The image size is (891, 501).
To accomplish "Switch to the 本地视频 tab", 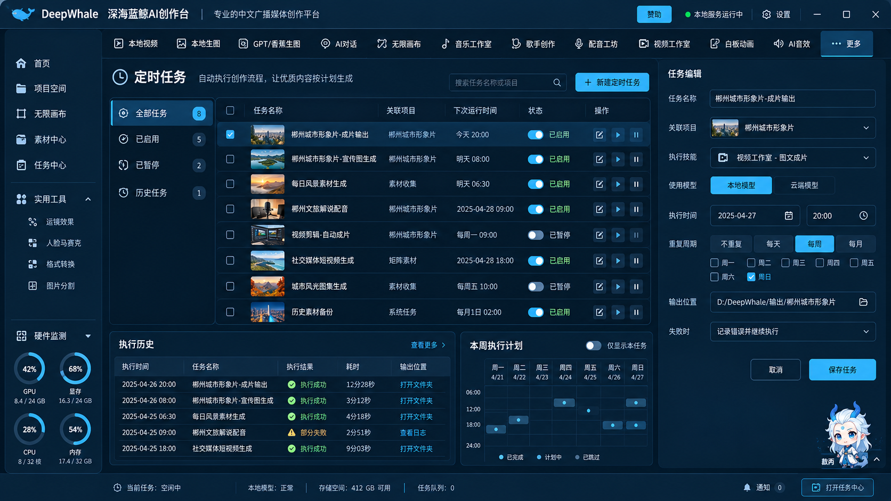I will tap(136, 44).
